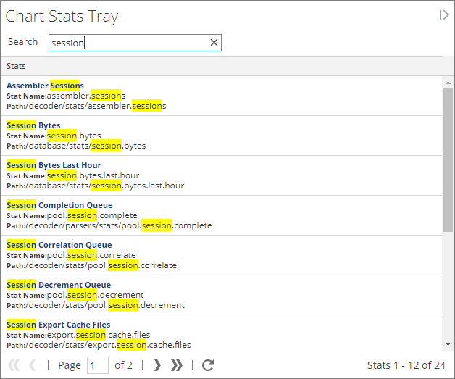Screen dimensions: 455x379
Task: Click the Stats column header
Action: [17, 66]
